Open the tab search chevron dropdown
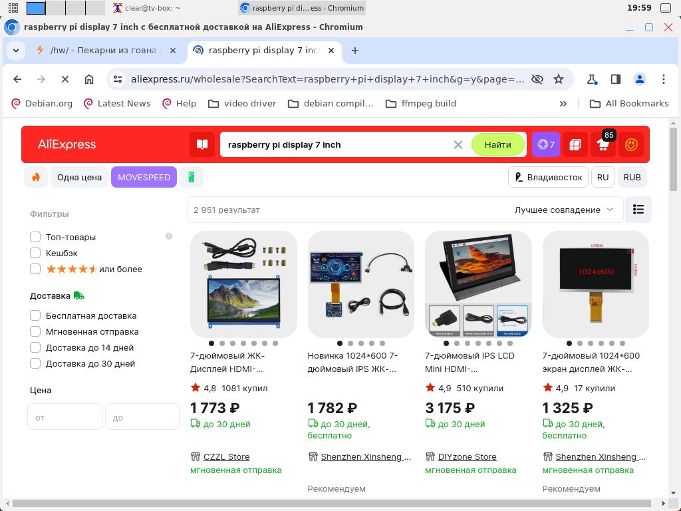681x511 pixels. pyautogui.click(x=16, y=51)
